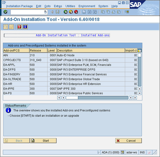This screenshot has height=157, width=160.
Task: Click the far-right horizontal scroll arrow
Action: click(135, 98)
